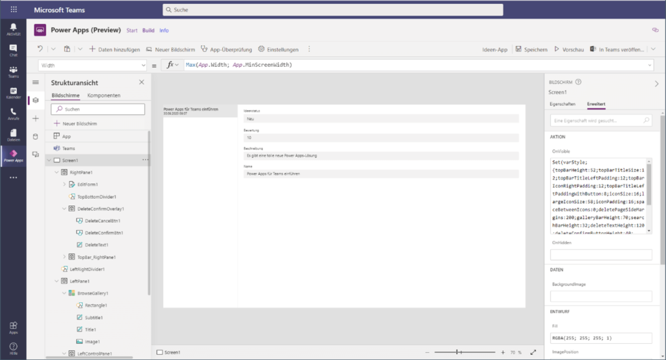This screenshot has height=360, width=666.
Task: Click the Teams Suche search box
Action: [x=332, y=10]
